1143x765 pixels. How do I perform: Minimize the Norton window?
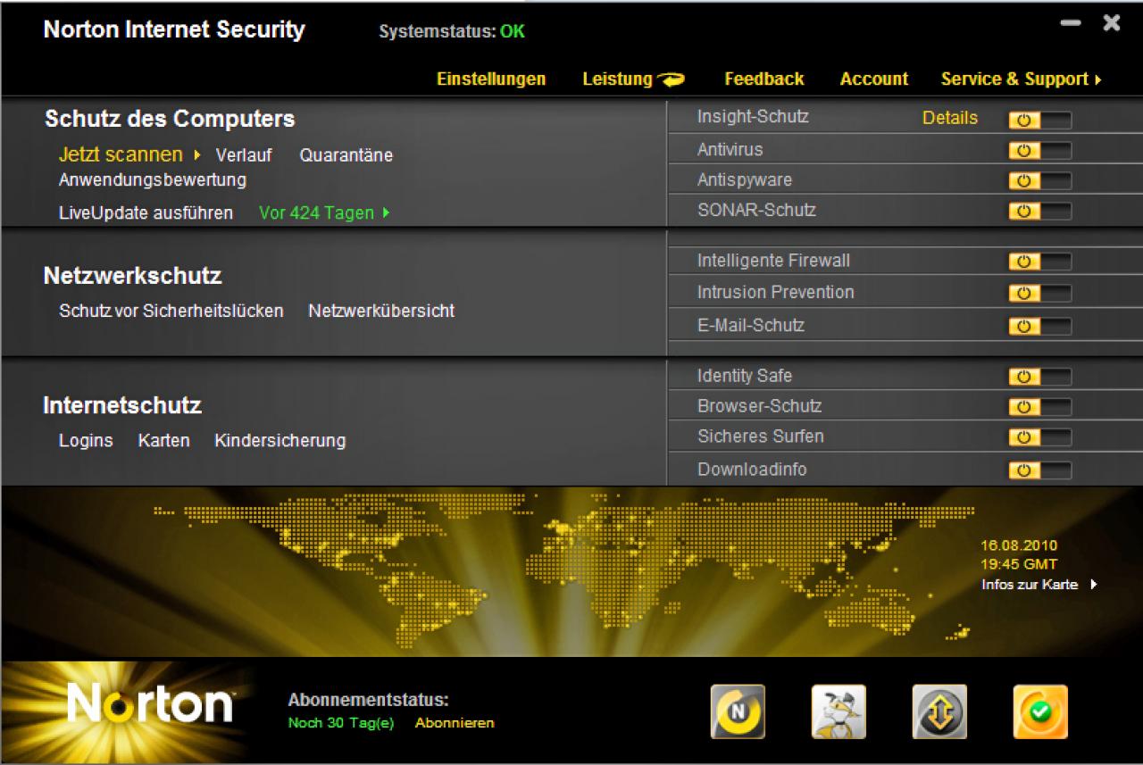(1071, 24)
